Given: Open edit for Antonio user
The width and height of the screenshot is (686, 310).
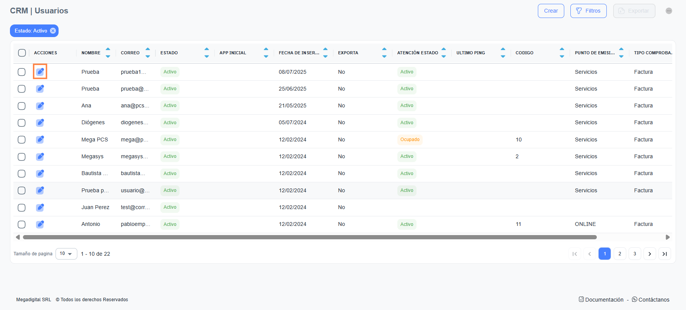Looking at the screenshot, I should point(40,224).
